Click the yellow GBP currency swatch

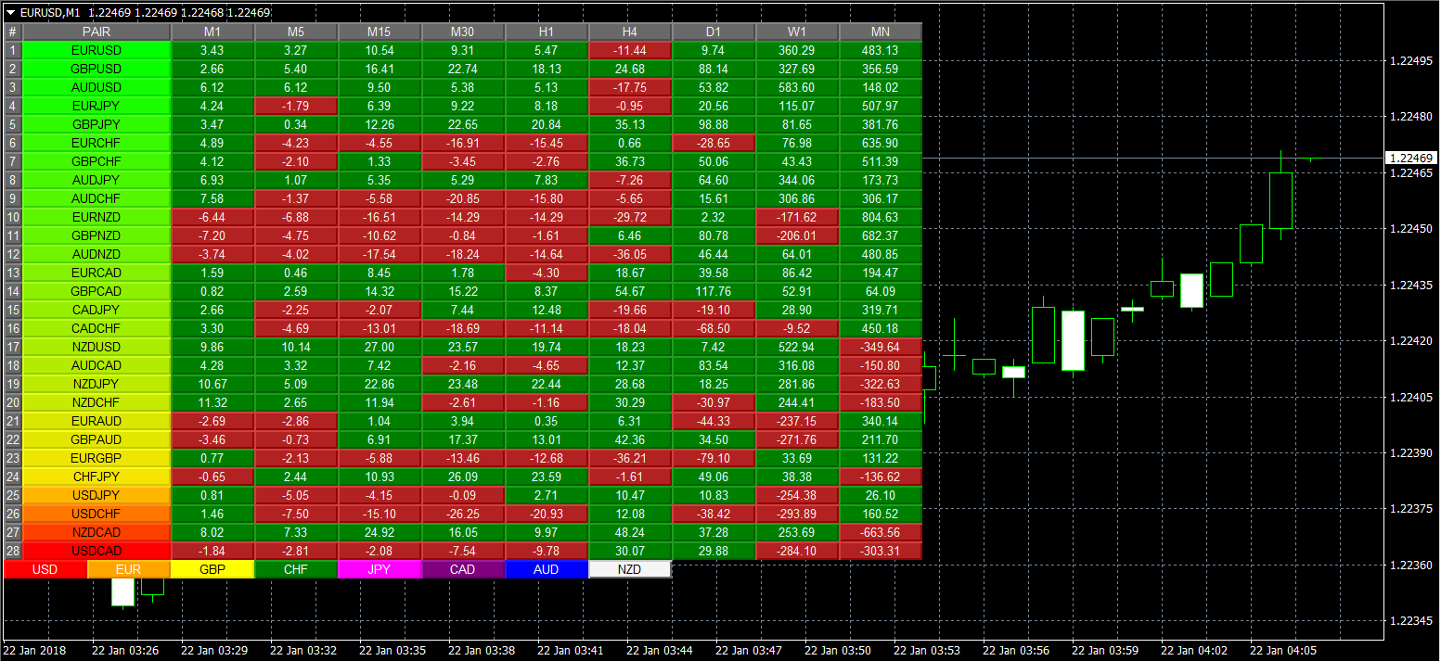pyautogui.click(x=212, y=569)
